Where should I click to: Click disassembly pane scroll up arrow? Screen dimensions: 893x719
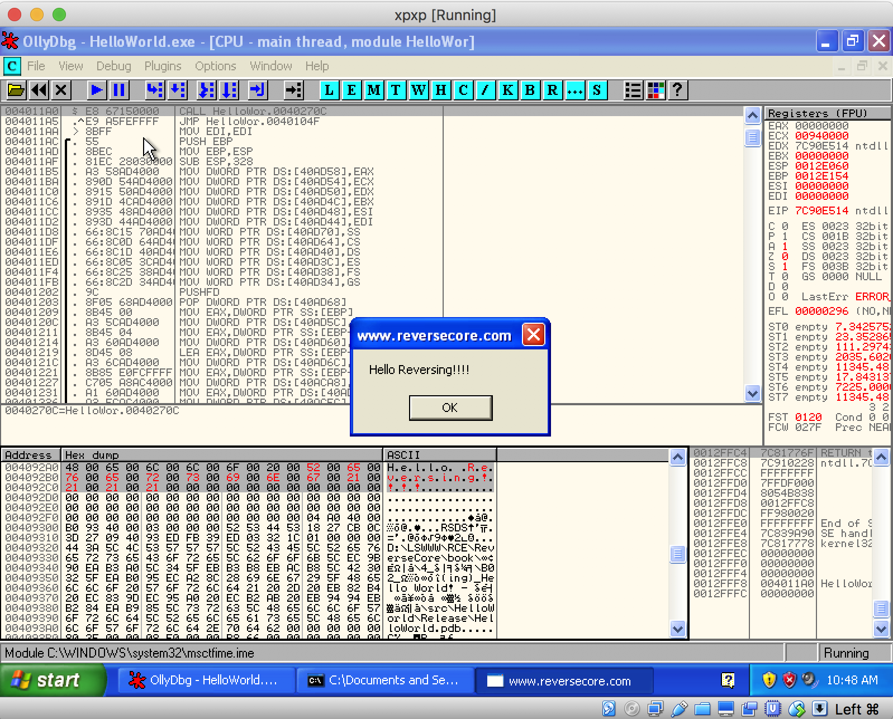pyautogui.click(x=753, y=116)
